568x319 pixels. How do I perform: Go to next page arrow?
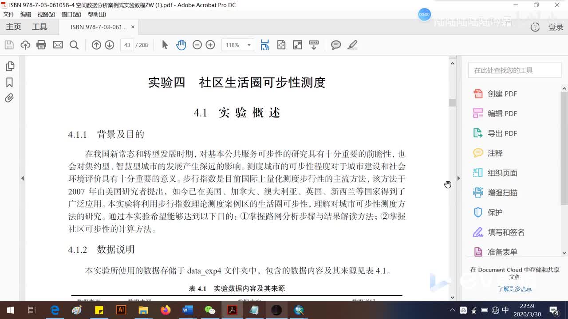pos(110,45)
